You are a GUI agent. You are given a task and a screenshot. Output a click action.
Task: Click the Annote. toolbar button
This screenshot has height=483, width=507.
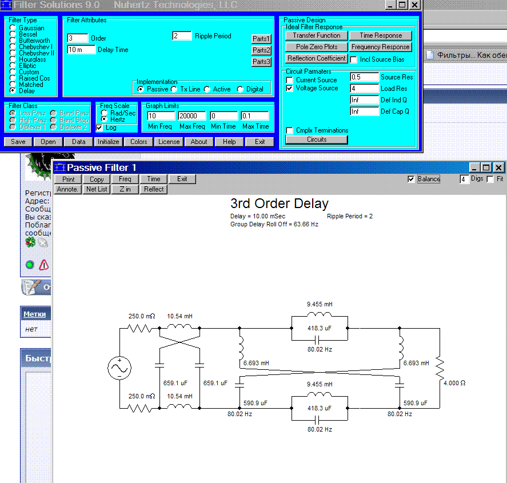tap(67, 189)
